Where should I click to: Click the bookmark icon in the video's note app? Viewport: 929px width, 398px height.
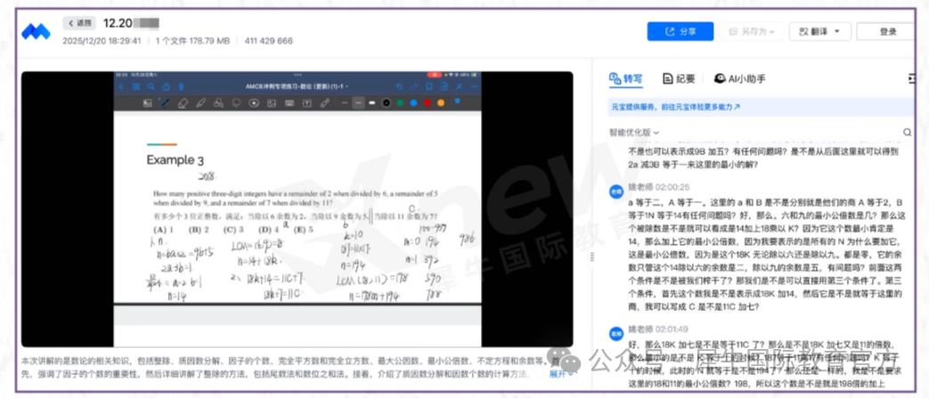pos(429,86)
